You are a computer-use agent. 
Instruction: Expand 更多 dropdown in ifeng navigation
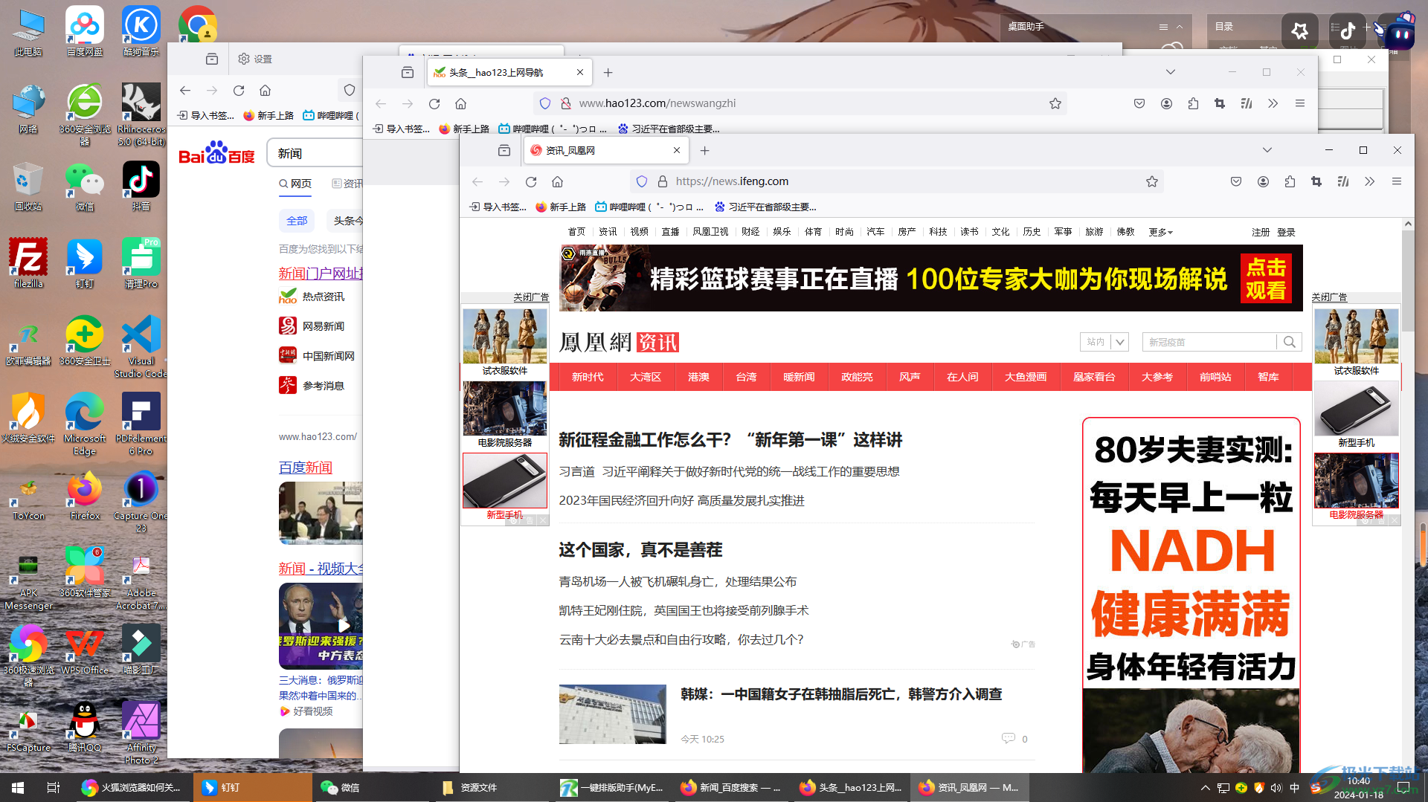coord(1160,232)
